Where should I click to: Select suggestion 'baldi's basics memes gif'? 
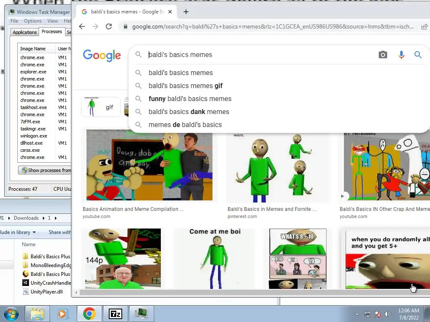185,86
